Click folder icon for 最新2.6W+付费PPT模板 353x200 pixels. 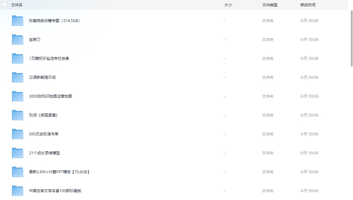pyautogui.click(x=18, y=172)
